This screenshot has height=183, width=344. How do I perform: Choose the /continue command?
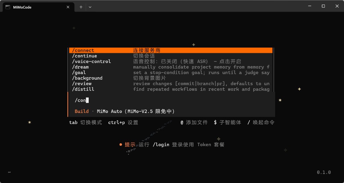171,56
